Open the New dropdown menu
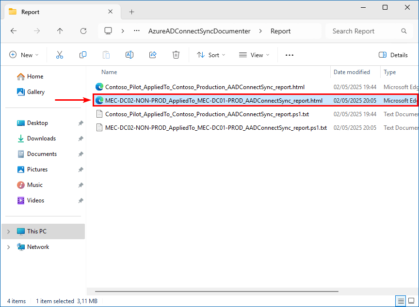This screenshot has height=307, width=419. pos(24,55)
